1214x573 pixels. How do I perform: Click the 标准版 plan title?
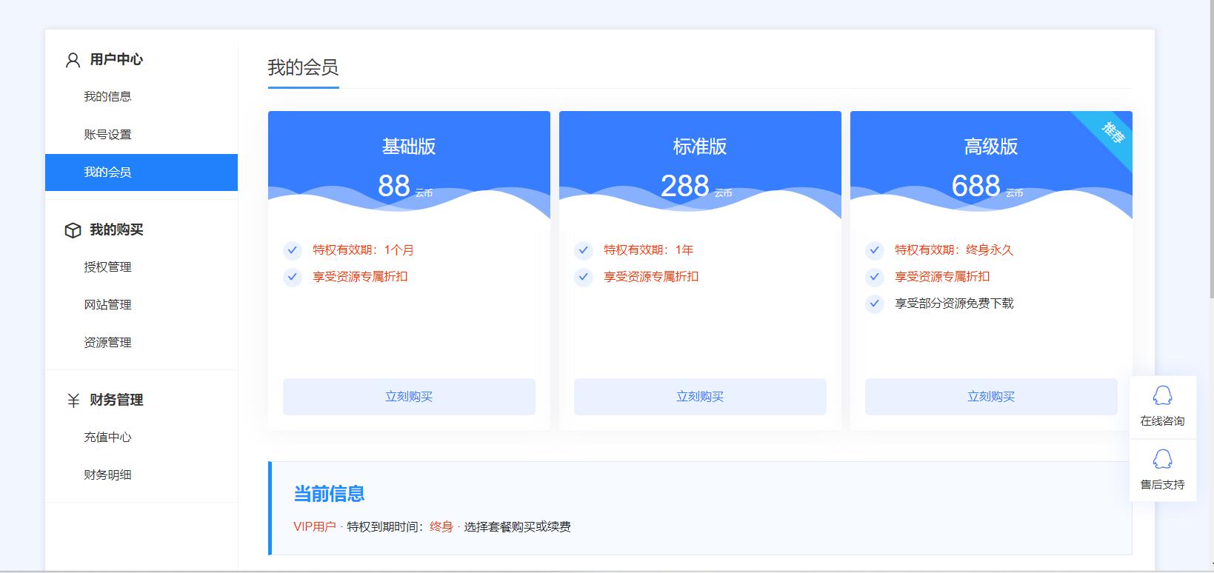[x=700, y=147]
